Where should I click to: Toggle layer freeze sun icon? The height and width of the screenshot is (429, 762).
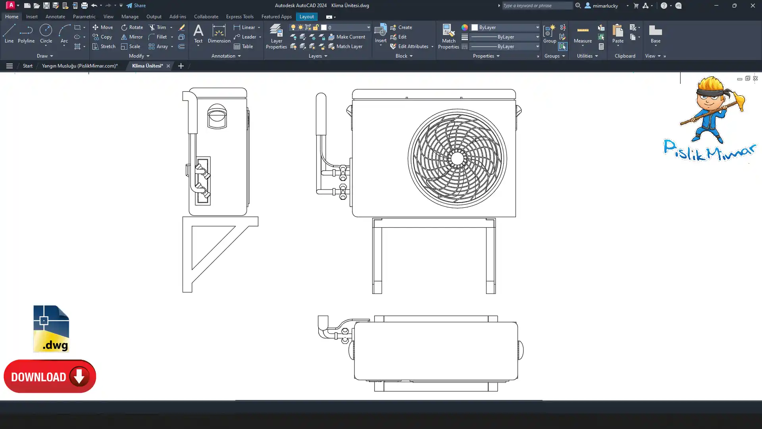[x=300, y=27]
